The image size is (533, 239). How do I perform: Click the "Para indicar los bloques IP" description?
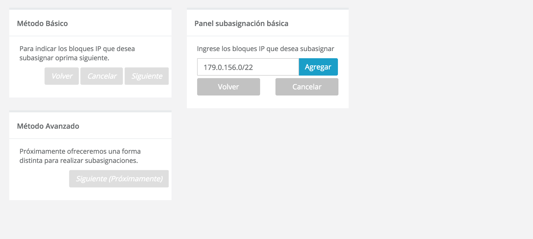77,49
